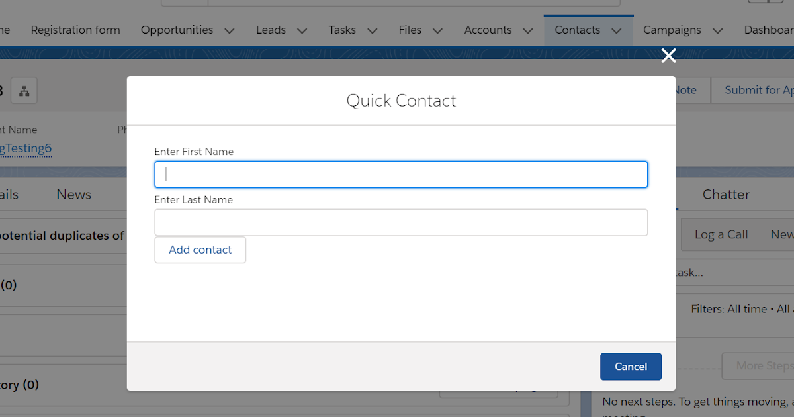Open the Accounts dropdown menu

[528, 30]
